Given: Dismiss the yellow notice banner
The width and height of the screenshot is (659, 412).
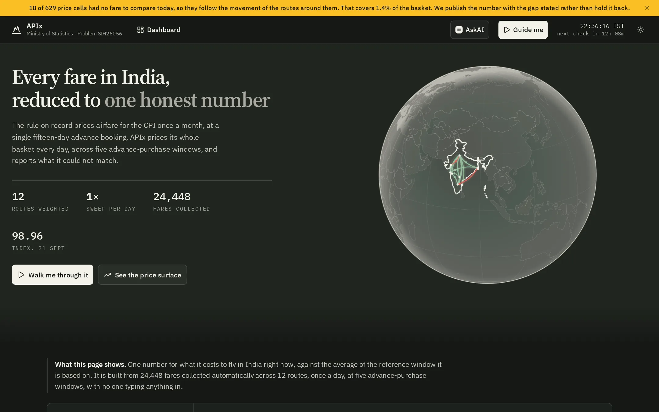Looking at the screenshot, I should pos(647,8).
